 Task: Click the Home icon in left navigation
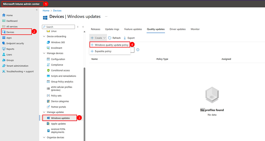tap(4, 15)
